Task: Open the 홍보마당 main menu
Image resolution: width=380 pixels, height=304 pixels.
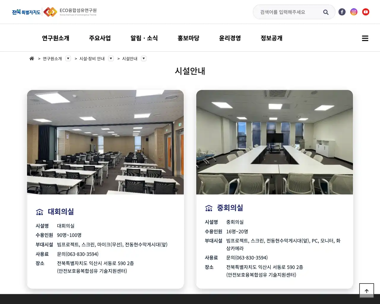Action: (x=189, y=38)
